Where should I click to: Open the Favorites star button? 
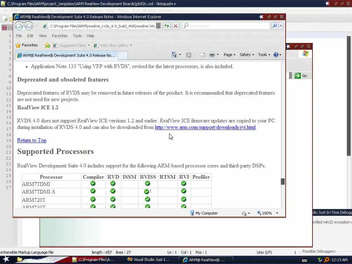click(x=27, y=45)
